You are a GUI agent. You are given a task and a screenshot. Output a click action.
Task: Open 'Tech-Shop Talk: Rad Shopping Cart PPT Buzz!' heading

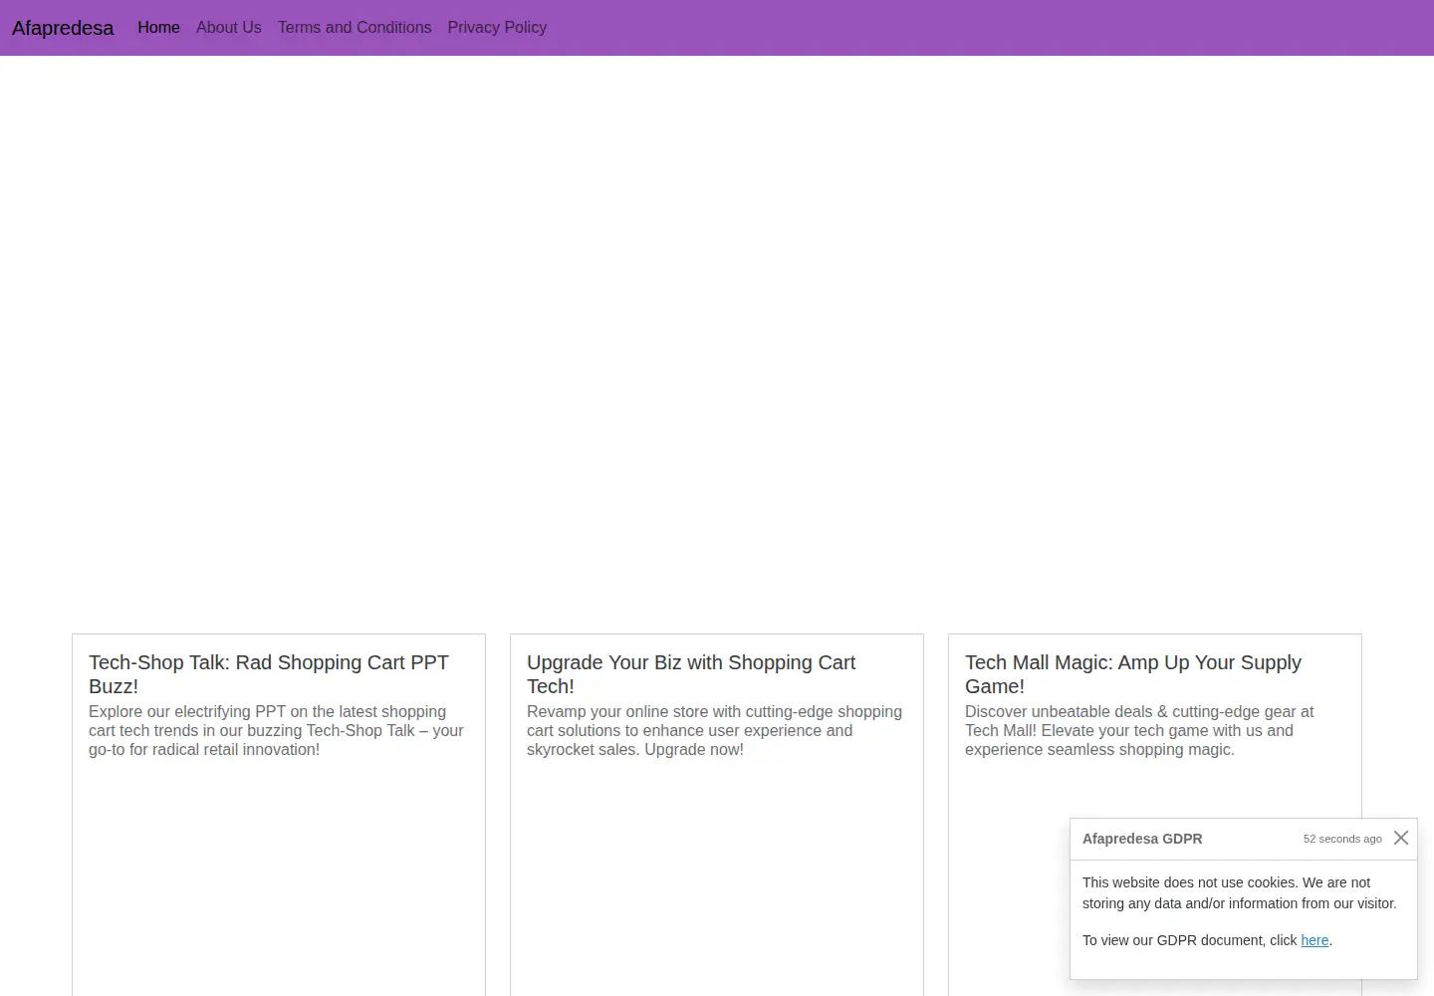tap(269, 674)
